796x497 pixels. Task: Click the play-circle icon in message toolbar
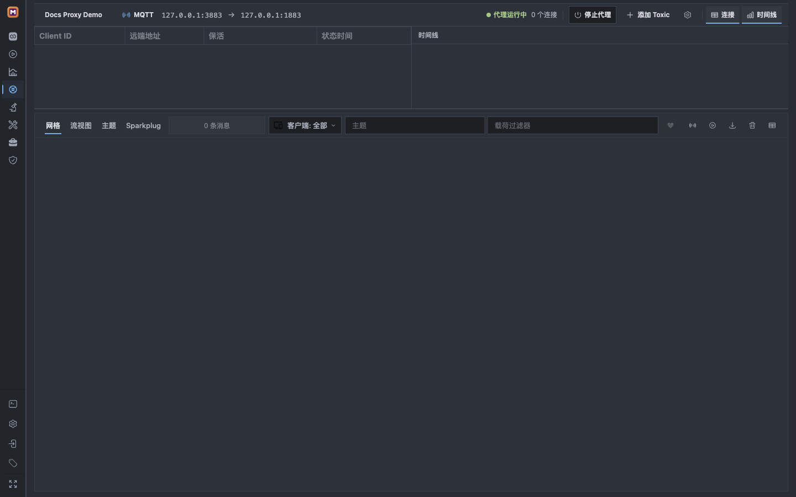pos(713,125)
